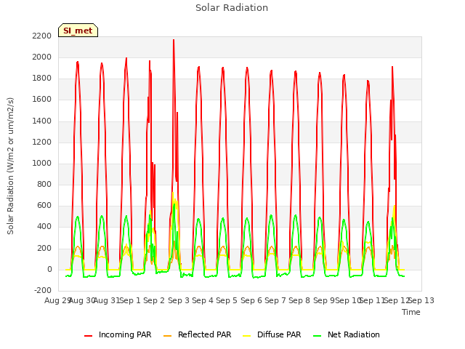465x349 pixels.
Task: Click the Sep 3 Incoming PAR peak near 2200
Action: (x=174, y=40)
